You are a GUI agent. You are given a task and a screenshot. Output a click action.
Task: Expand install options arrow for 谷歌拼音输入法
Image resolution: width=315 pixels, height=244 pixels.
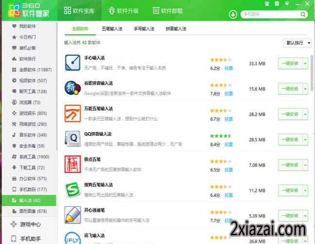pyautogui.click(x=305, y=89)
